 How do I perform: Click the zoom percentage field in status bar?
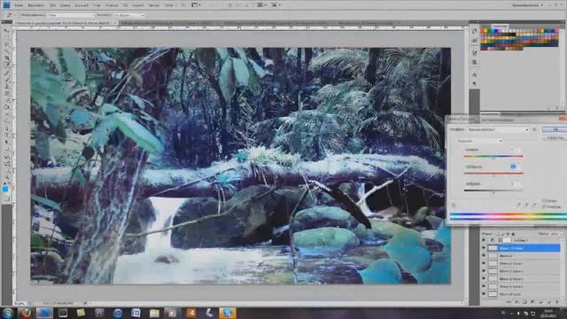tap(19, 303)
